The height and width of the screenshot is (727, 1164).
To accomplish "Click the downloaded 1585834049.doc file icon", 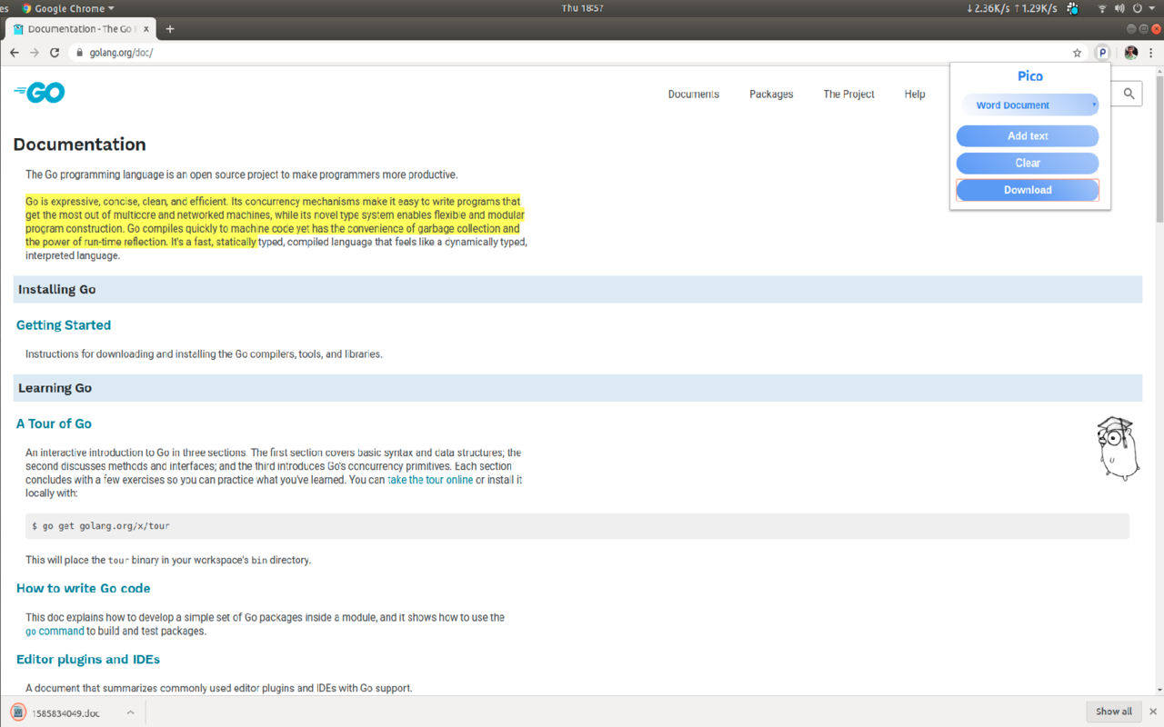I will pos(17,712).
